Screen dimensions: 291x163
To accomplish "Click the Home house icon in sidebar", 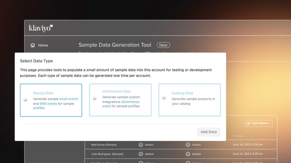I will coord(33,45).
